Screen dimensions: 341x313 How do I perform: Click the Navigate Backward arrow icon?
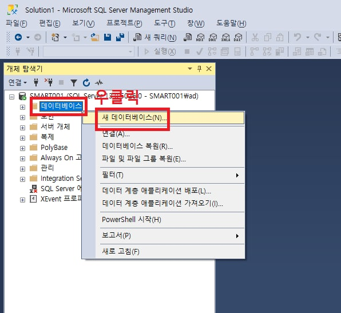tap(18, 37)
